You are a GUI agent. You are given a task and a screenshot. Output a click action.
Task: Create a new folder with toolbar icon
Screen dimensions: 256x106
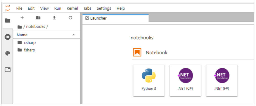[38, 18]
